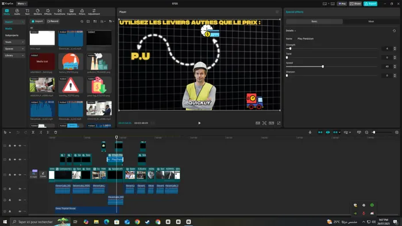Click the zoom-in magnifier on timeline
402x226 pixels.
[397, 133]
